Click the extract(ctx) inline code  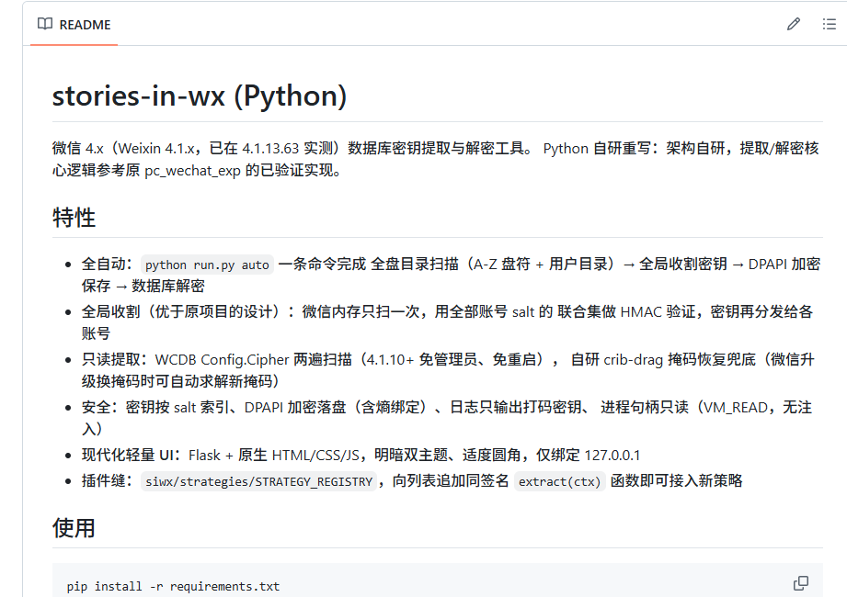tap(560, 481)
